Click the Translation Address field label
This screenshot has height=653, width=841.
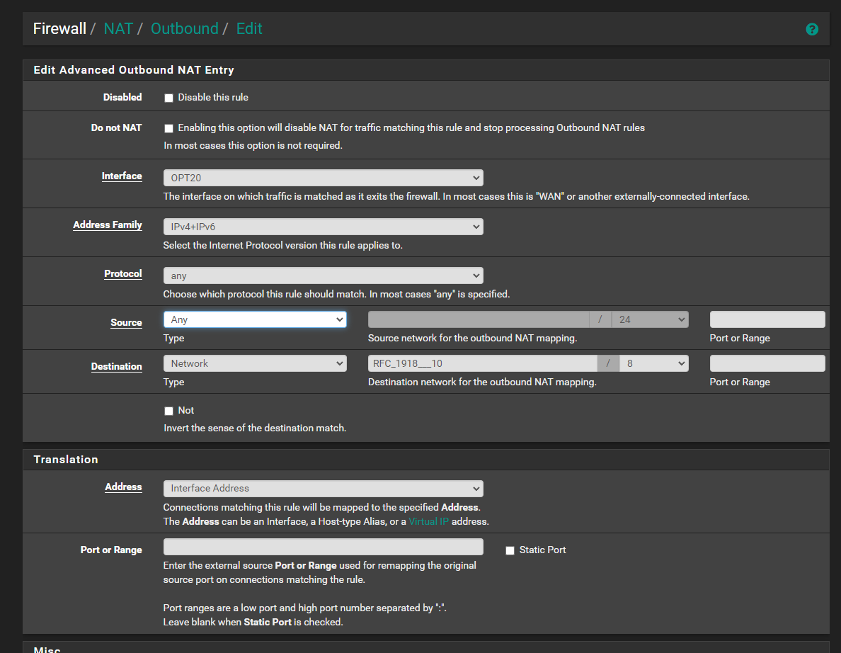[123, 487]
